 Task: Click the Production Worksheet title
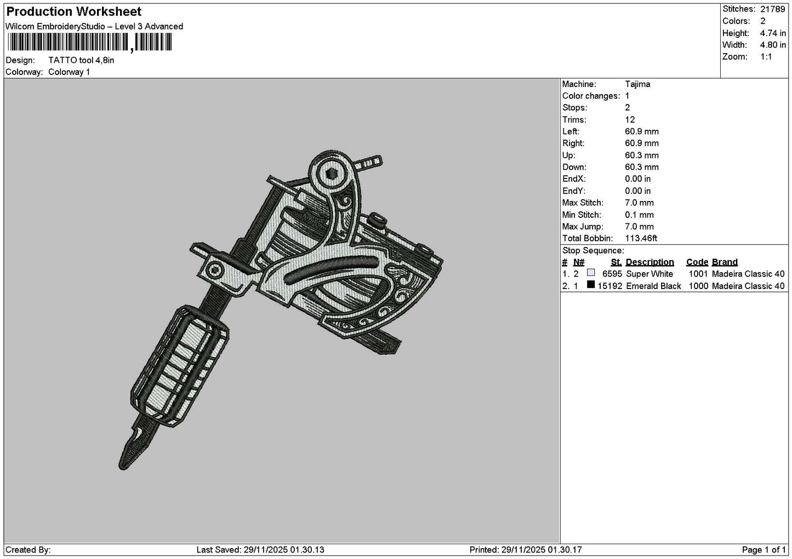tap(74, 11)
